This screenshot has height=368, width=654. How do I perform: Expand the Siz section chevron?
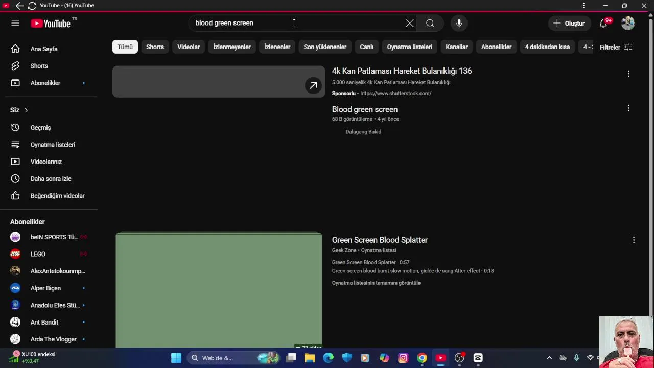tap(26, 110)
